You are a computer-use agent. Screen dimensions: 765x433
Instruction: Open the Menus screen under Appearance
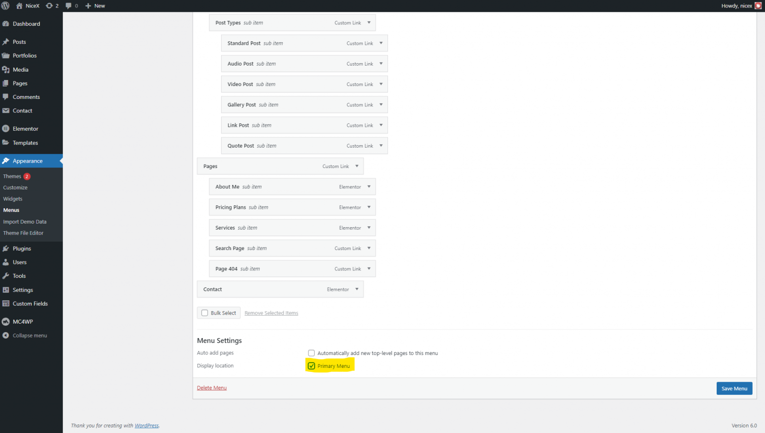[x=11, y=210]
